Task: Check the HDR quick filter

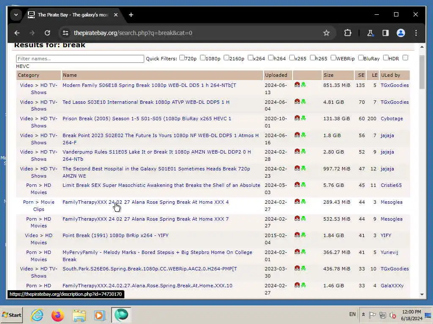Action: tap(386, 58)
